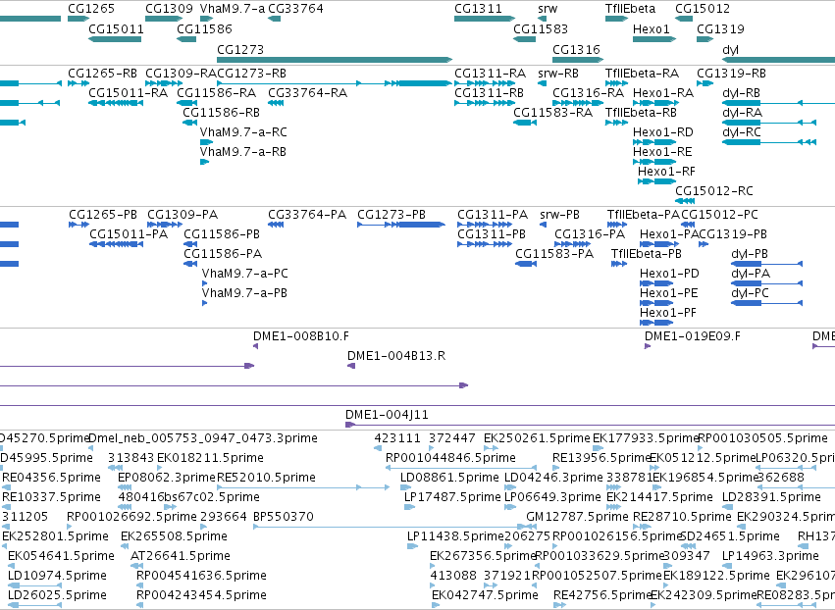Open transcript CG11583-RA
This screenshot has height=610, width=835.
pyautogui.click(x=552, y=113)
